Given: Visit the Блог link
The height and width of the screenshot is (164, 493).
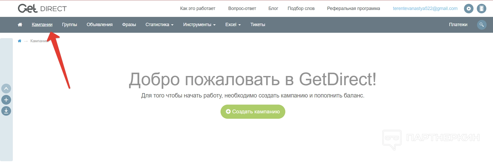Looking at the screenshot, I should pos(273,8).
